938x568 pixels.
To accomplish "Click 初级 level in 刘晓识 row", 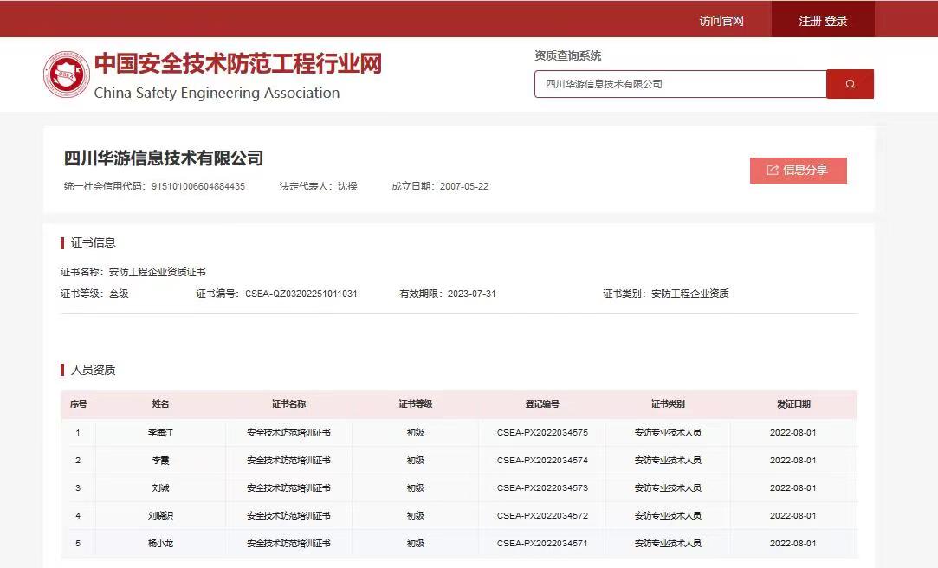I will (x=416, y=515).
